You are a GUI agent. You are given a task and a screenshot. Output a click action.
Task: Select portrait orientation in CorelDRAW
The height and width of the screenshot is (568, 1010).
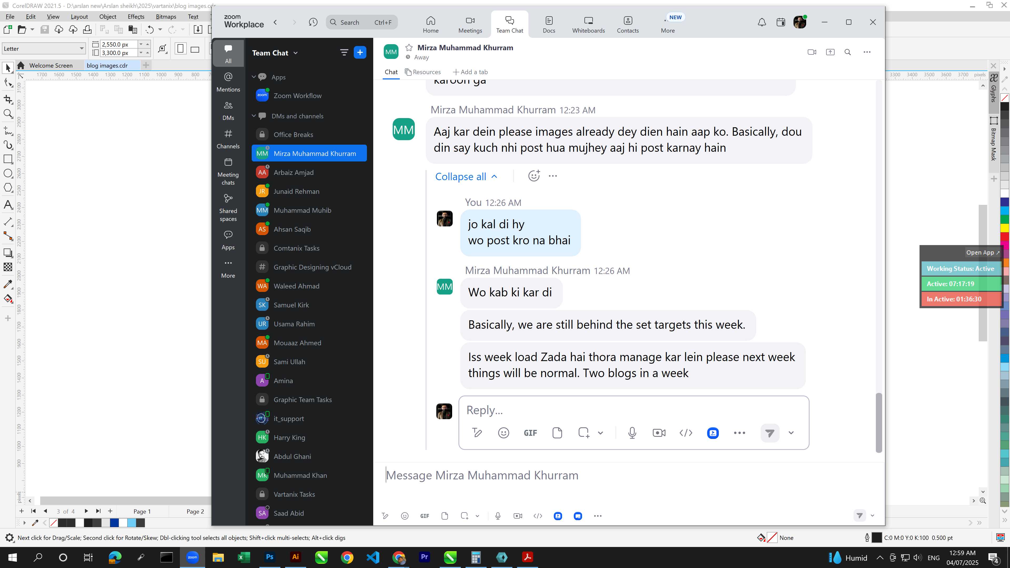click(180, 49)
